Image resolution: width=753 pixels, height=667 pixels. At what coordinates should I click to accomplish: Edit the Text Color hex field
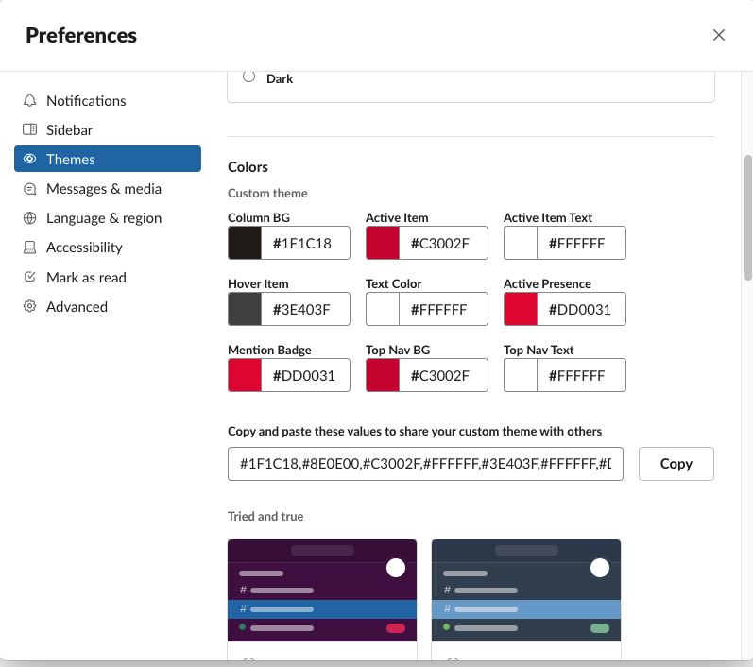click(x=443, y=309)
